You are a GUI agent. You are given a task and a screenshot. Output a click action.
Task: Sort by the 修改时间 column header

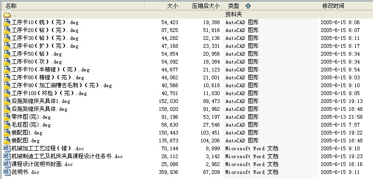[x=345, y=6]
